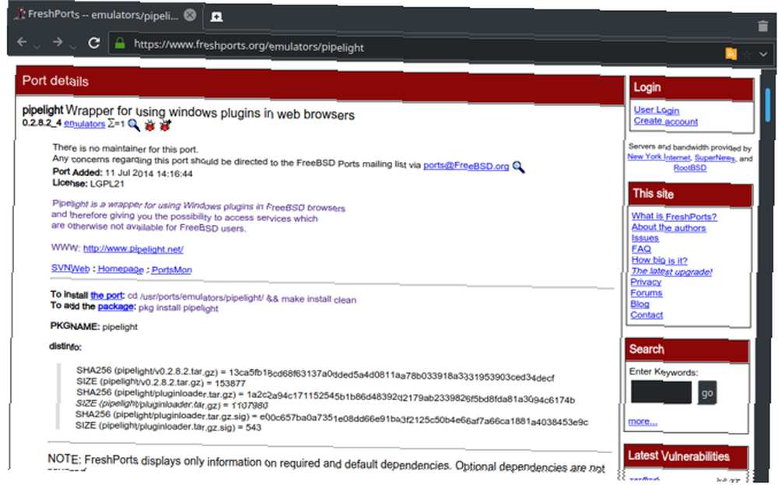Click the magnifier icon beside Σ=1
778x485 pixels.
point(134,125)
